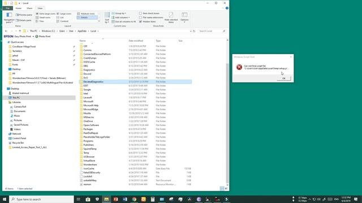Open the Options dropdown in ribbon

click(x=184, y=17)
